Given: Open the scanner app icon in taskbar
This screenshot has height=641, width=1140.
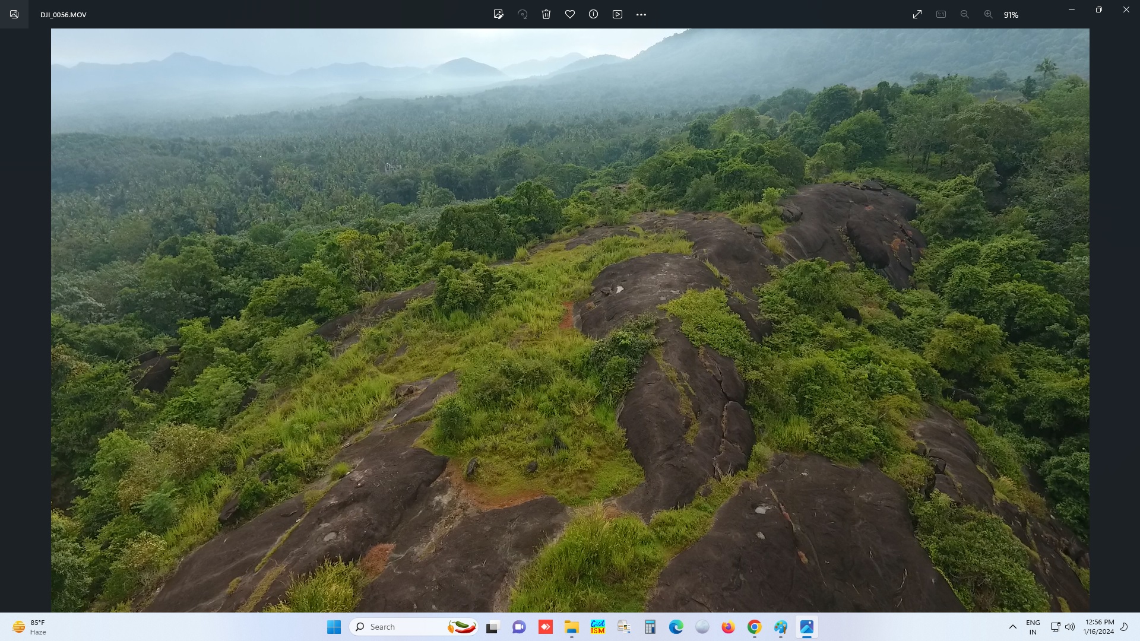Looking at the screenshot, I should click(x=624, y=627).
